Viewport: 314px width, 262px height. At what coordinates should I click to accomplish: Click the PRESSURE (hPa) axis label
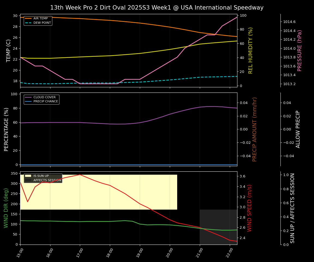[299, 51]
